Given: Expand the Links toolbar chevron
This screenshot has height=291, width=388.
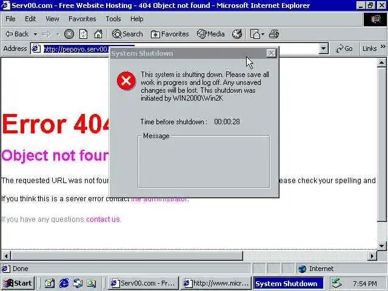Looking at the screenshot, I should (383, 46).
